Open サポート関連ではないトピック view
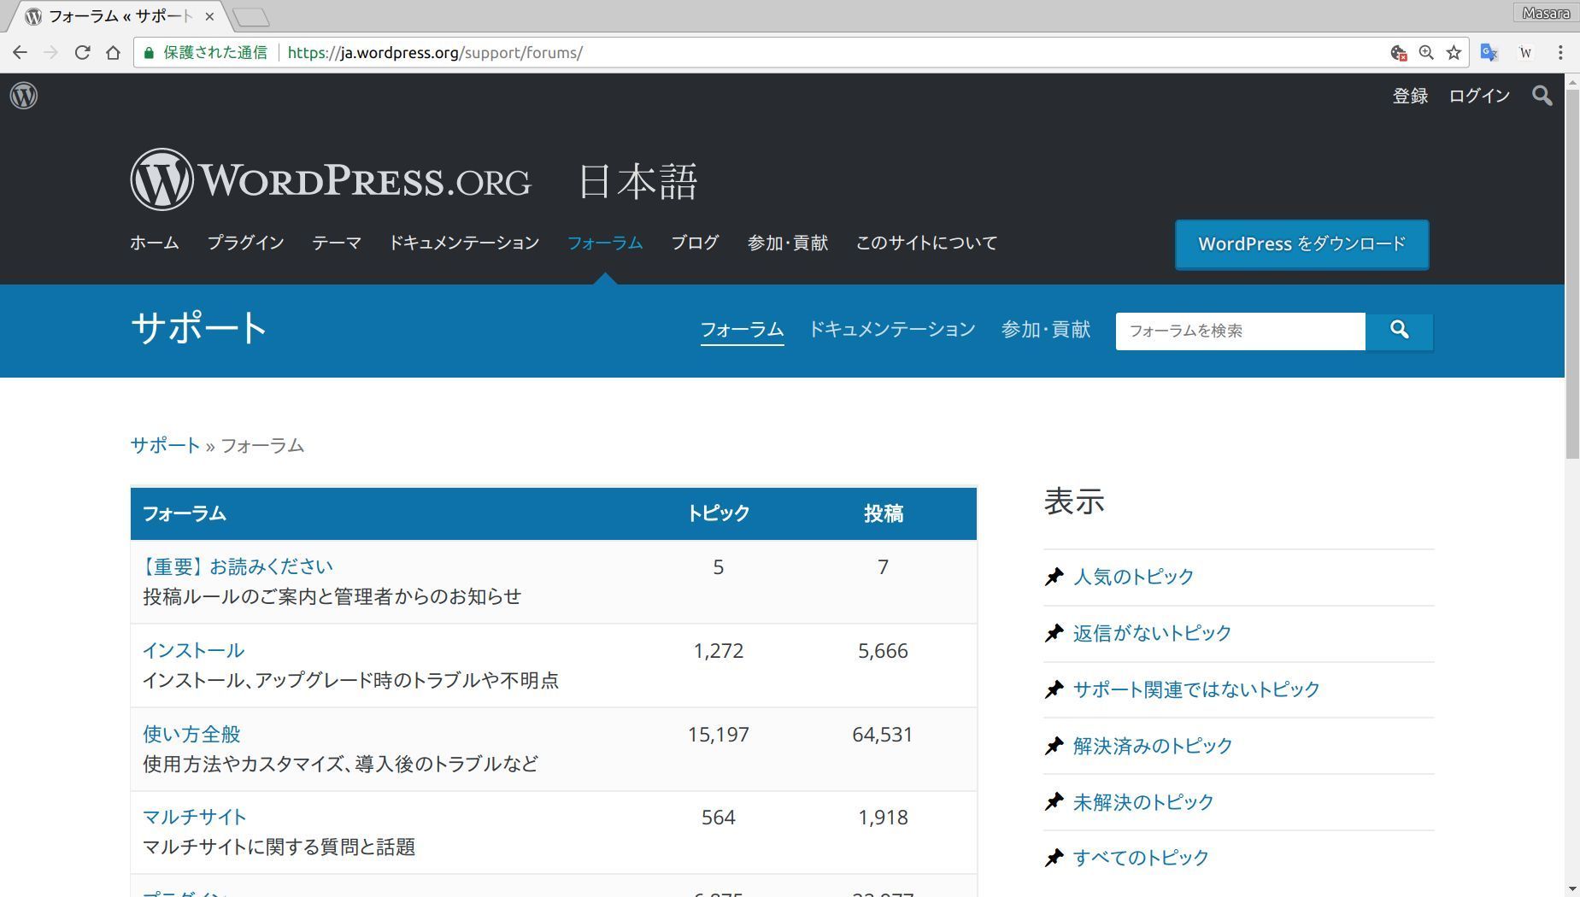This screenshot has height=897, width=1580. point(1196,689)
